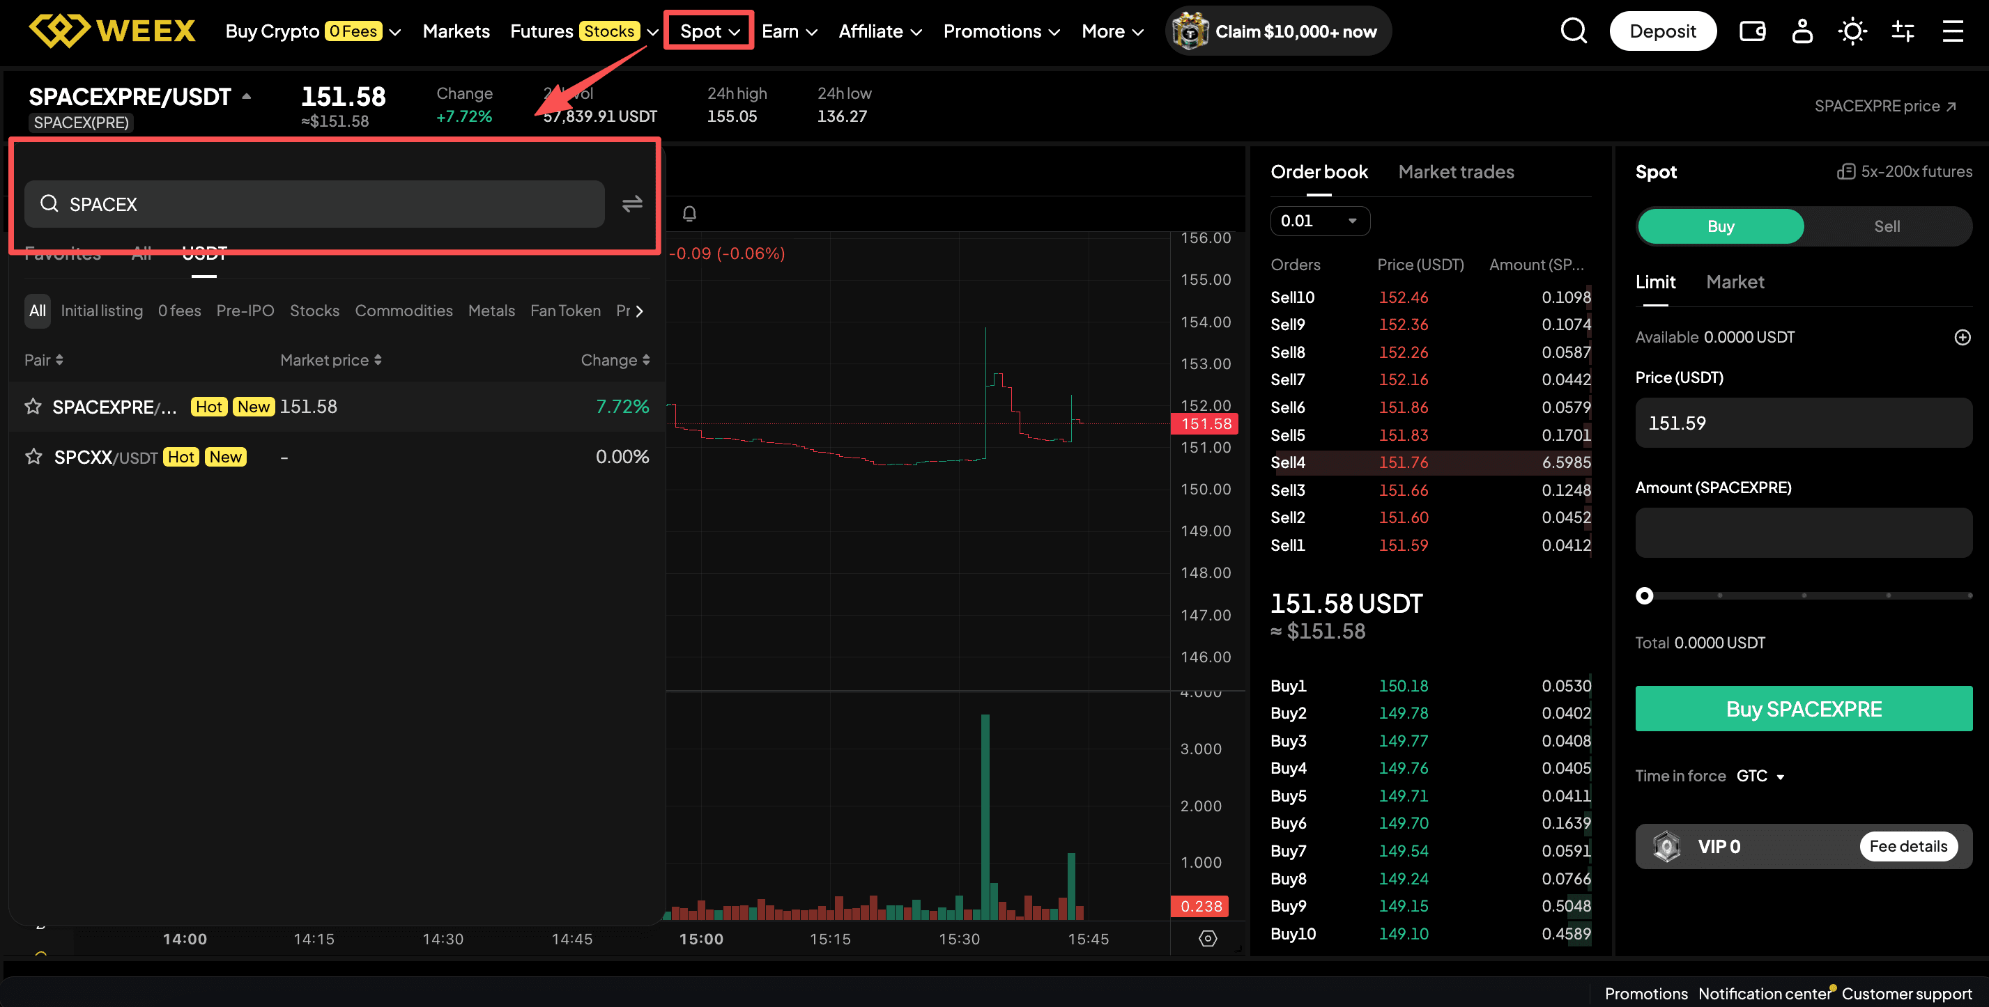Viewport: 1989px width, 1007px height.
Task: Expand Promotions dropdown in header
Action: 1001,31
